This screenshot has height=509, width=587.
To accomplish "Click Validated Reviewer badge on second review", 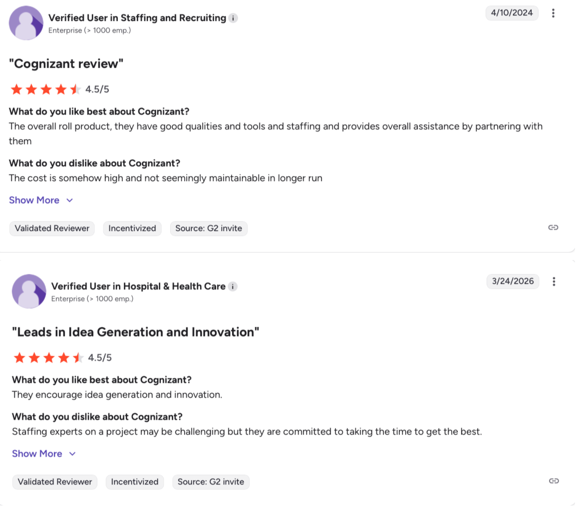I will (55, 482).
